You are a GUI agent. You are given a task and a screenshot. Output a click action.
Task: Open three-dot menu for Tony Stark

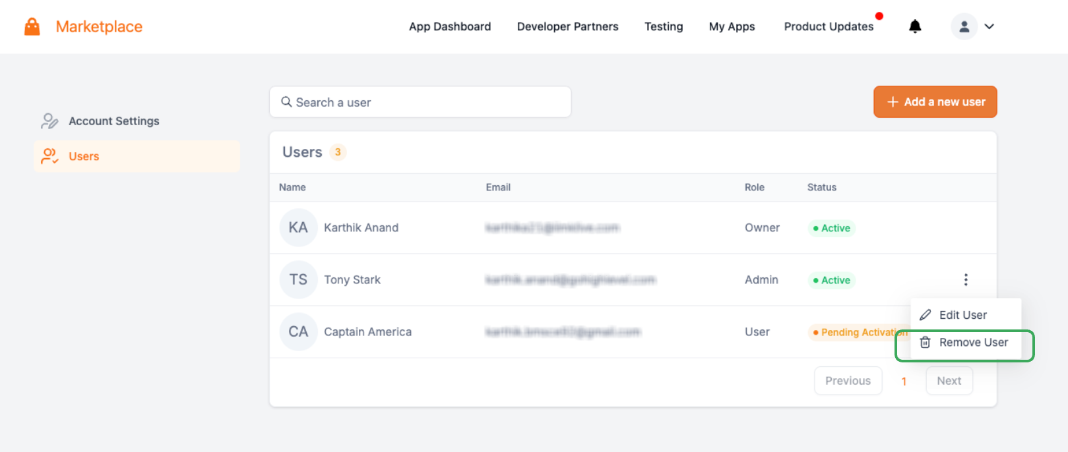966,280
